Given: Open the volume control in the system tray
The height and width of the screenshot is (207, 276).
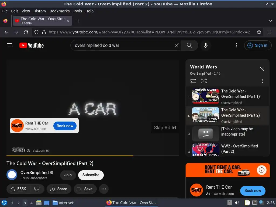Looking at the screenshot, I should click(237, 203).
